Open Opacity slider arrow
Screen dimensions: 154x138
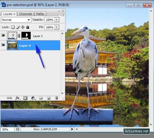coord(57,20)
